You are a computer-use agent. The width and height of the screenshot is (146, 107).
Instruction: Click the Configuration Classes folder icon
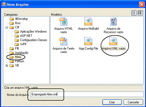coord(17,40)
